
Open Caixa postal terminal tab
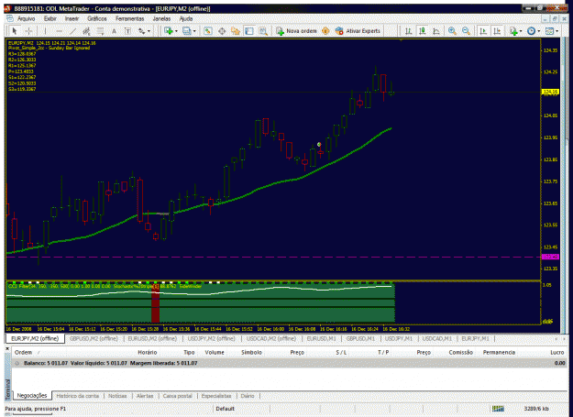(177, 396)
